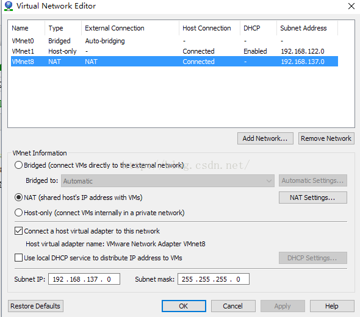
Task: Open NAT Settings...
Action: click(312, 198)
